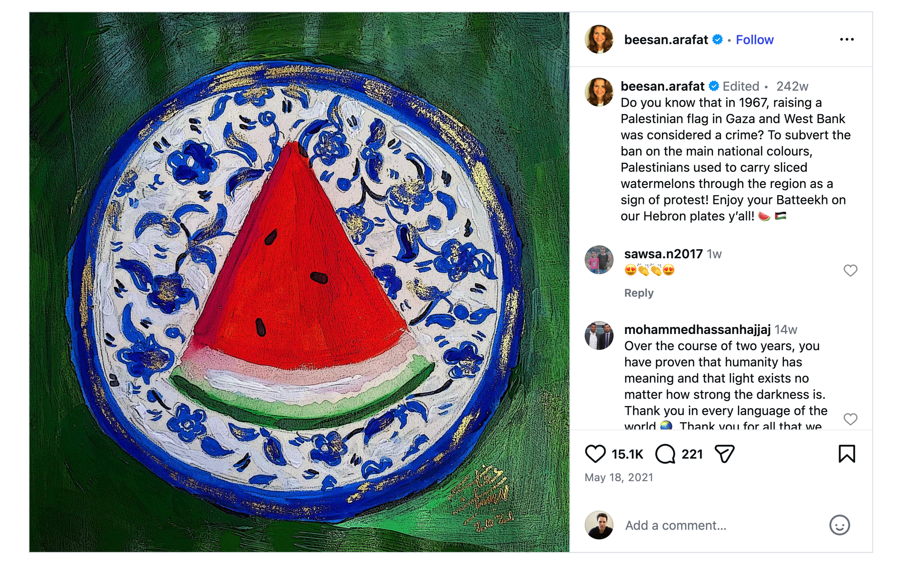
Task: Open the sawsa.n2017 profile link
Action: click(x=663, y=254)
